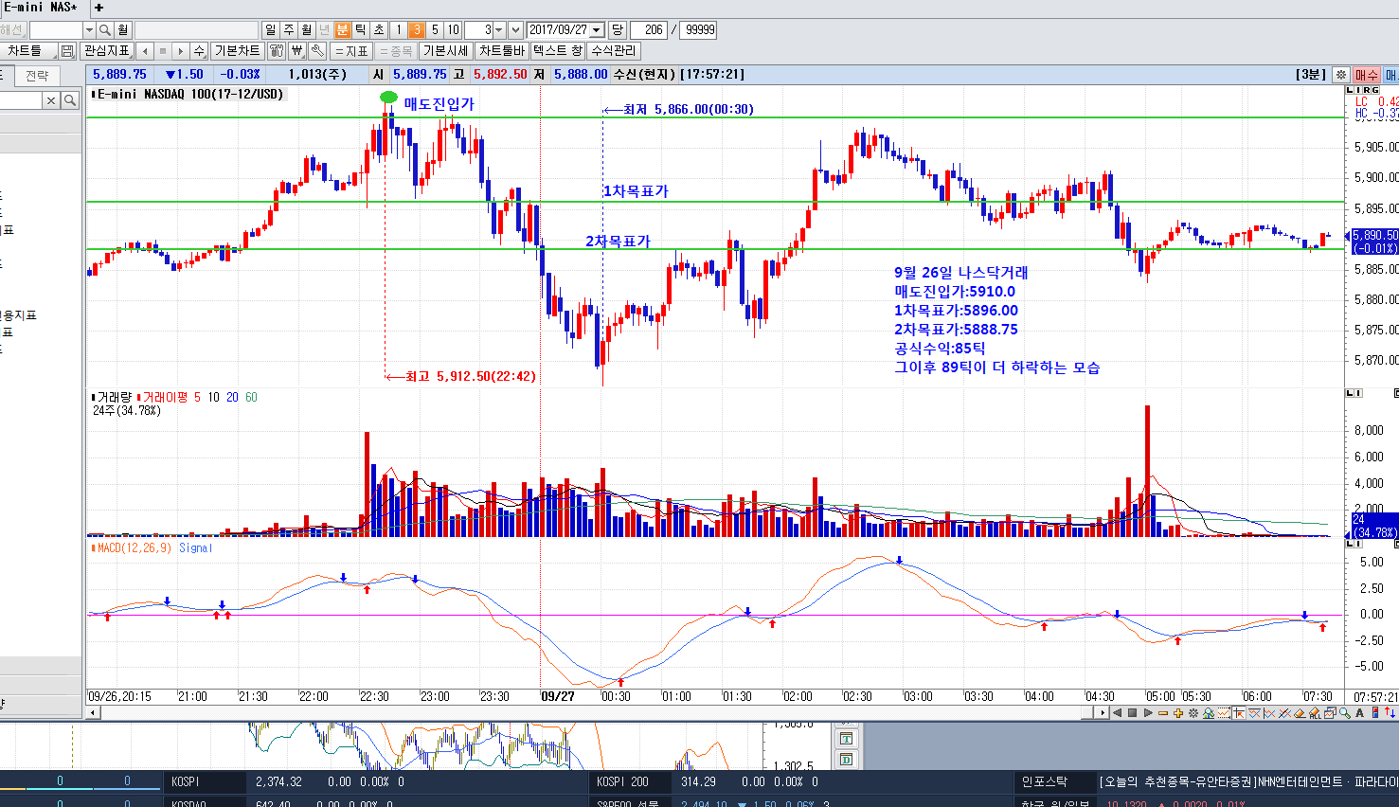This screenshot has height=807, width=1399.
Task: Click the horizontal line crossing-lines tool icon
Action: click(1254, 713)
